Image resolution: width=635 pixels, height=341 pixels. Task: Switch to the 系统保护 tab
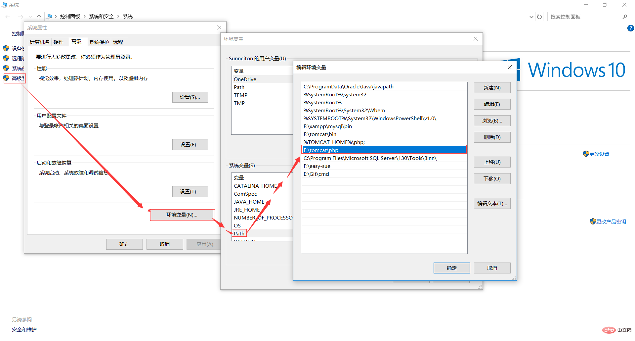pyautogui.click(x=99, y=42)
